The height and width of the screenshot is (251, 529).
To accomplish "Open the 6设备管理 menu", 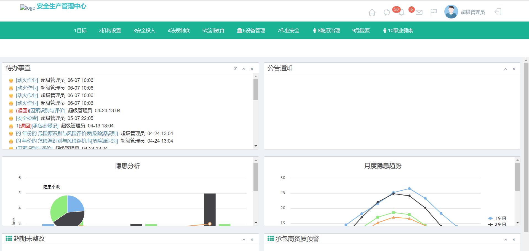I will coord(251,31).
